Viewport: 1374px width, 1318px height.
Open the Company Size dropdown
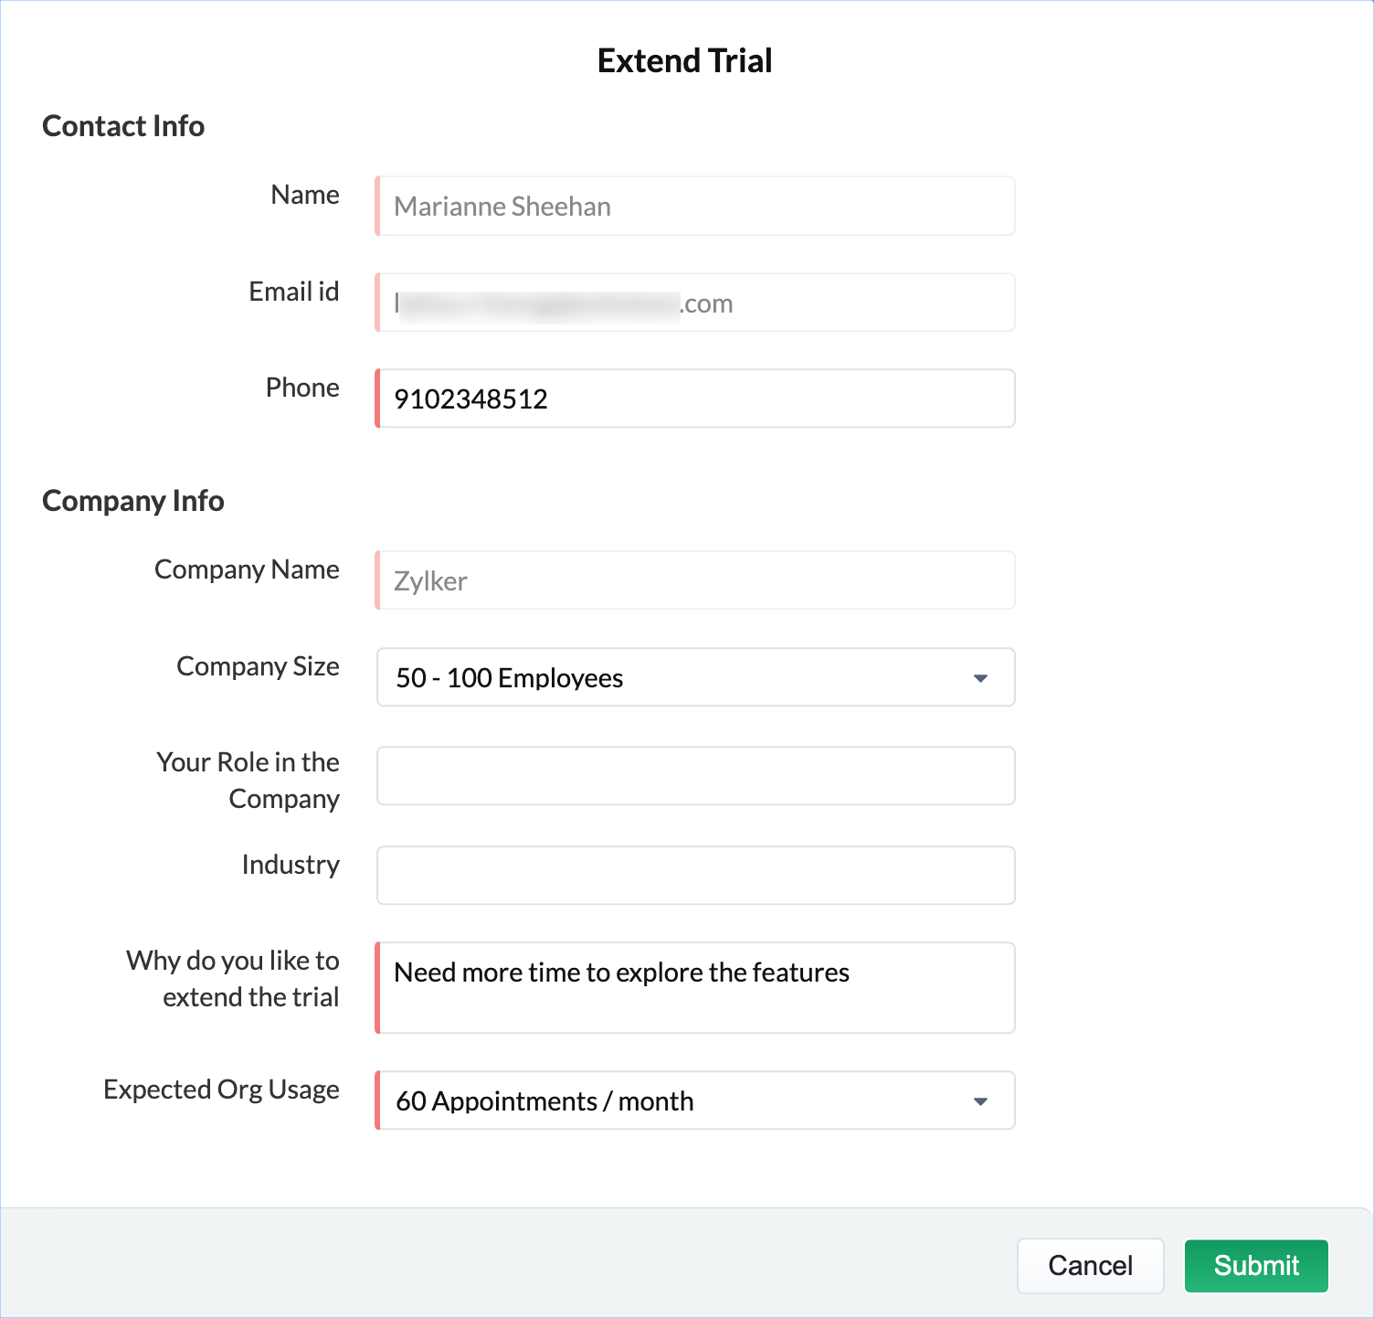[694, 678]
